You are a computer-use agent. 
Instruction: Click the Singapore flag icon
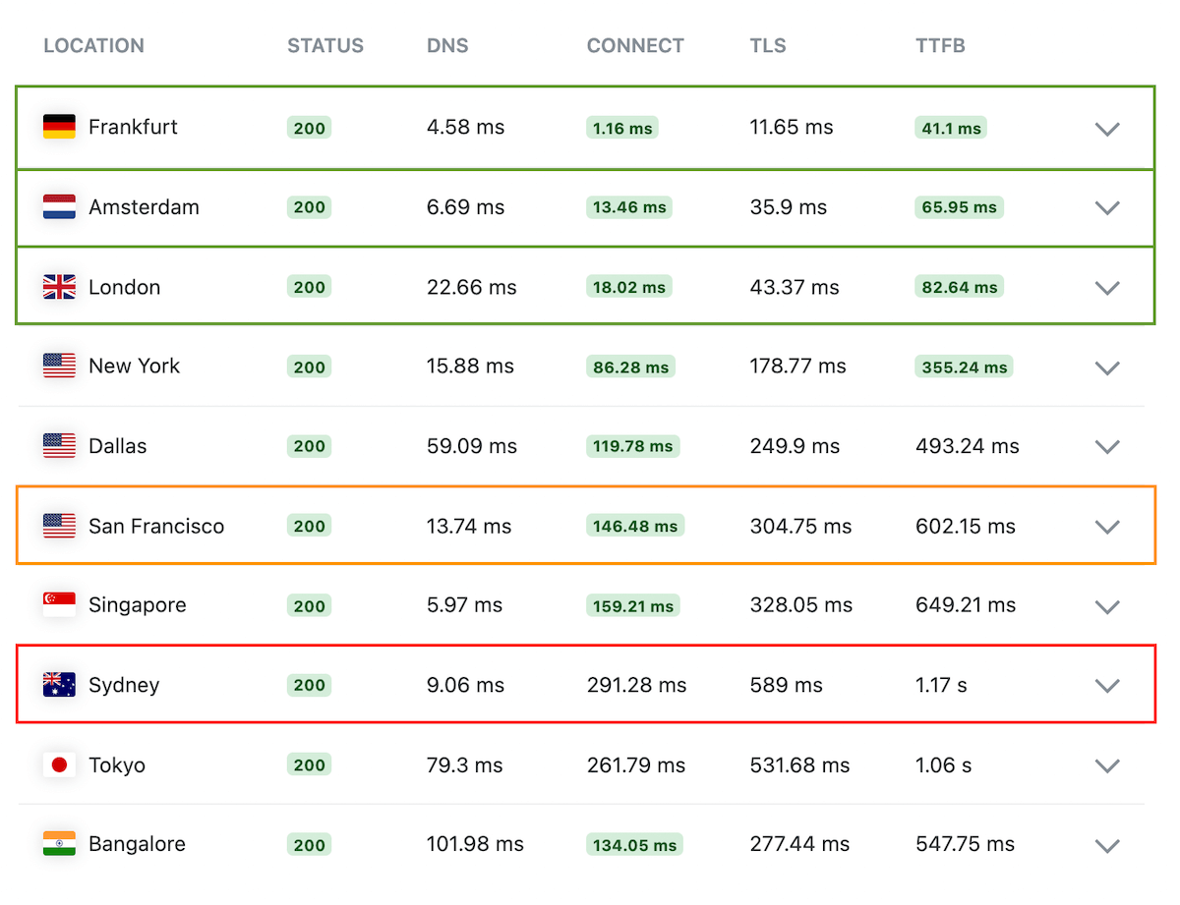59,605
